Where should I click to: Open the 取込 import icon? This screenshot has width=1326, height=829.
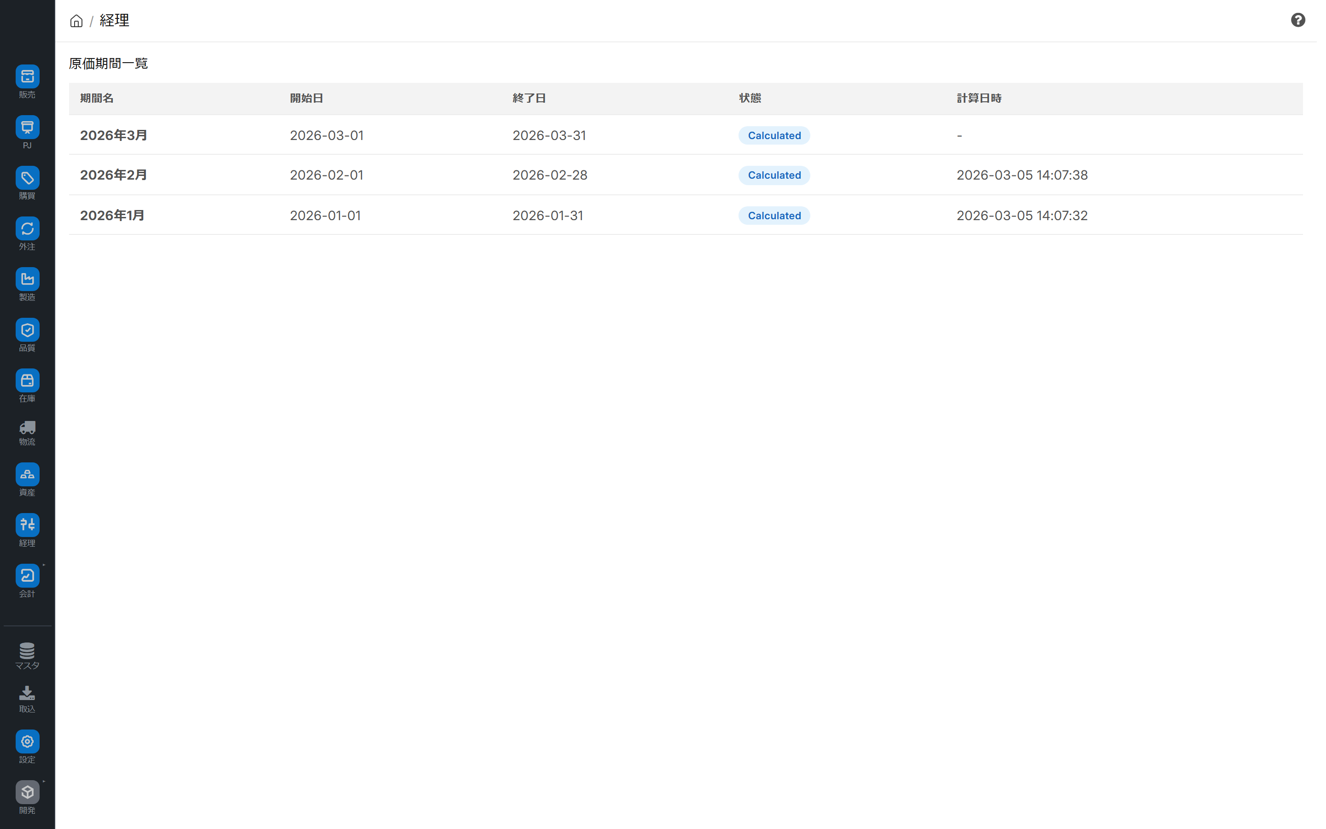click(x=28, y=694)
